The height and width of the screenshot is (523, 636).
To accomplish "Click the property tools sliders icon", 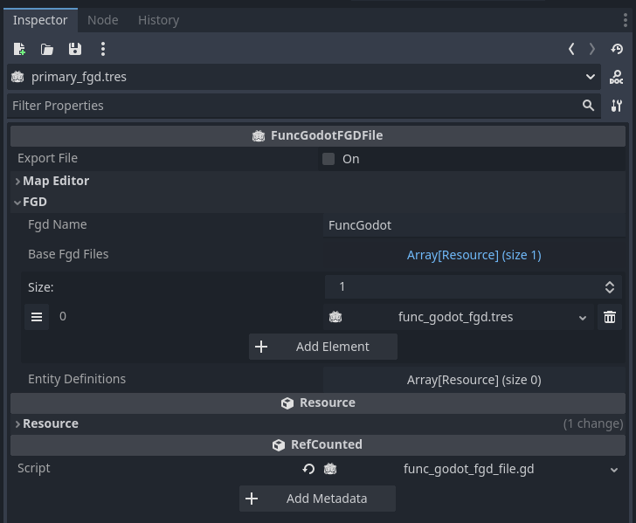I will pyautogui.click(x=617, y=106).
